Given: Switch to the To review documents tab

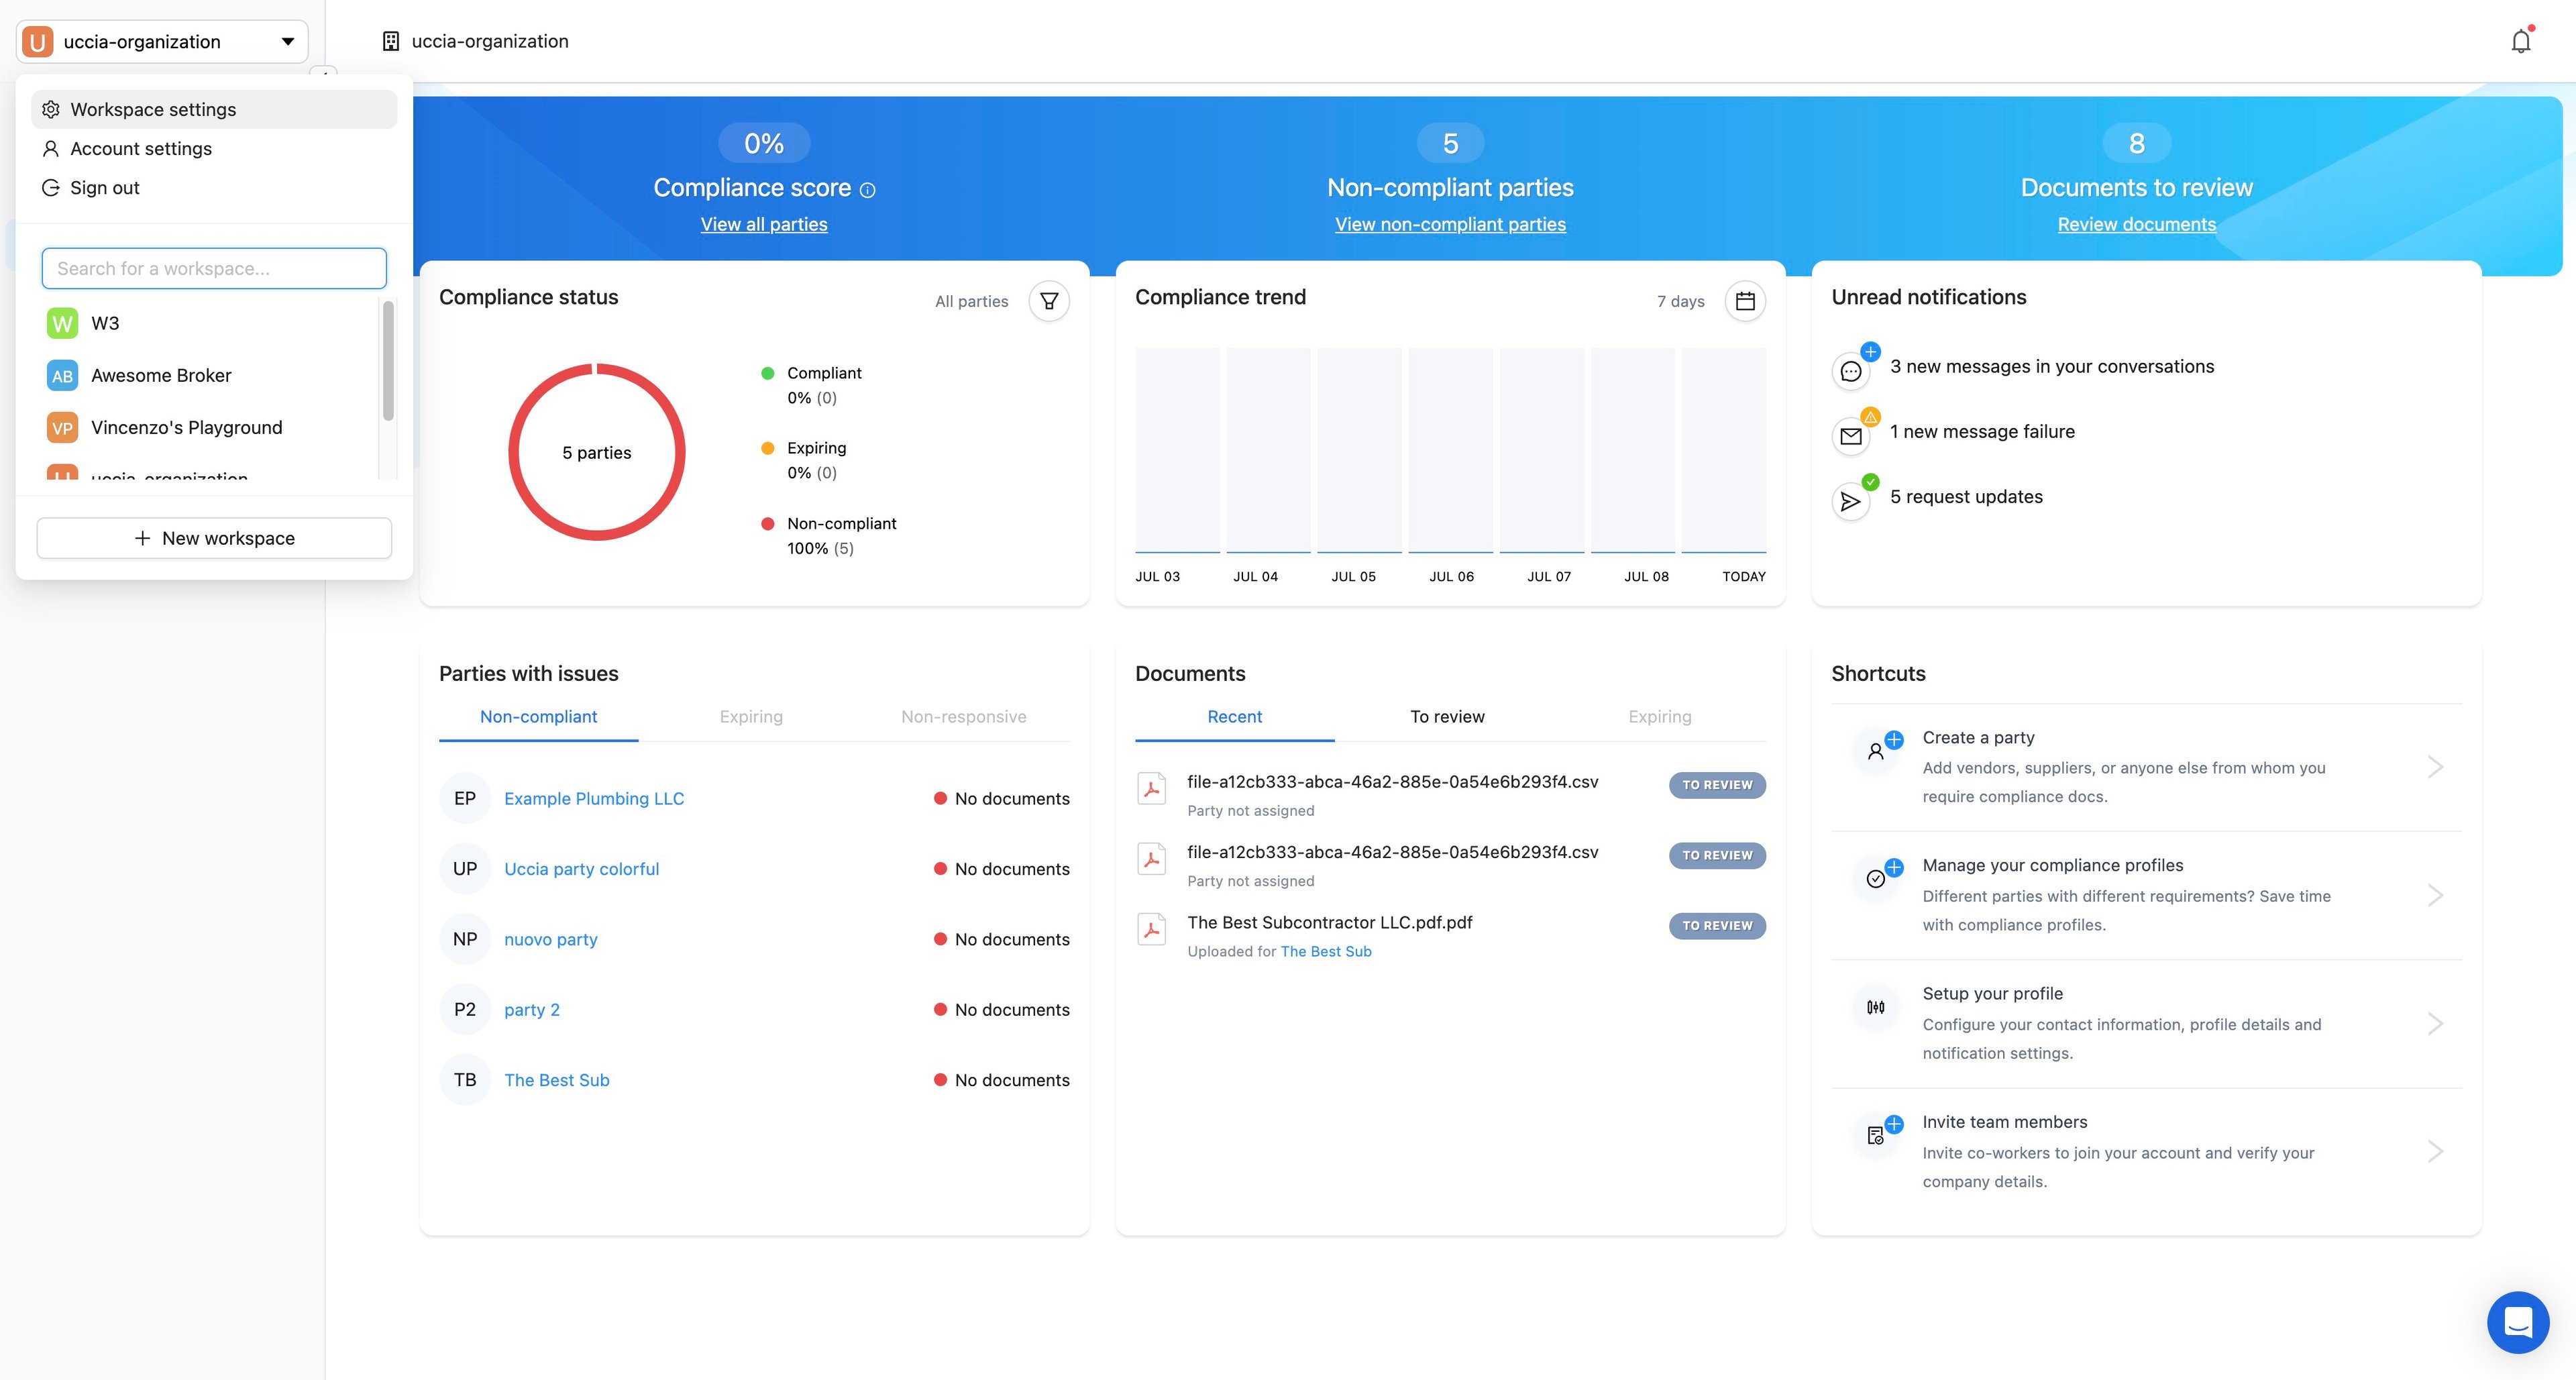Looking at the screenshot, I should coord(1447,717).
